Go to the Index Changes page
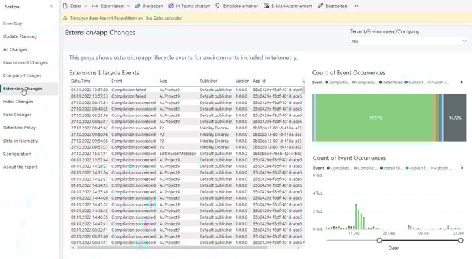 [x=18, y=102]
